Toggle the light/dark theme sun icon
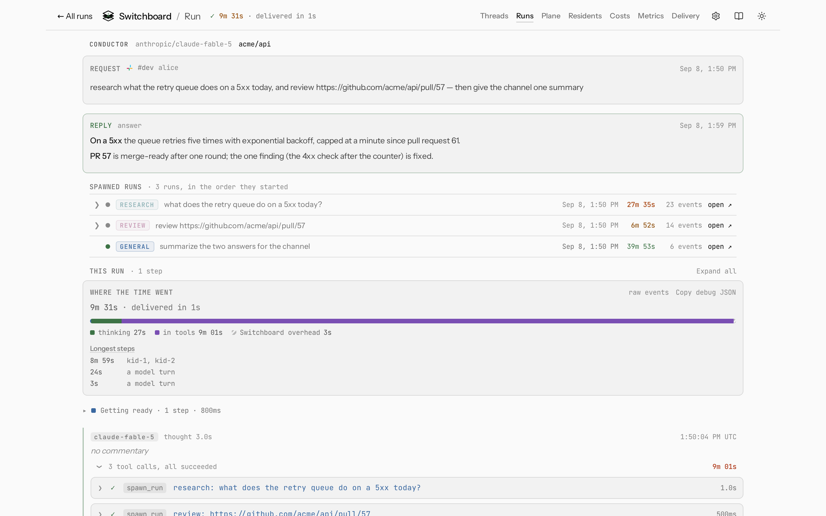 [x=761, y=16]
